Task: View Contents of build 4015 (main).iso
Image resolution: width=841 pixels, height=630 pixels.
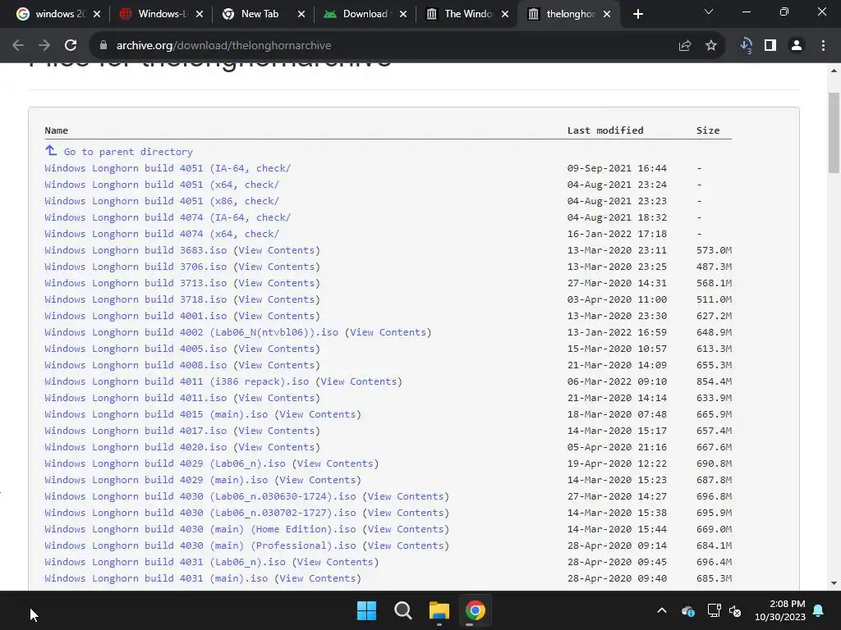Action: pos(318,414)
